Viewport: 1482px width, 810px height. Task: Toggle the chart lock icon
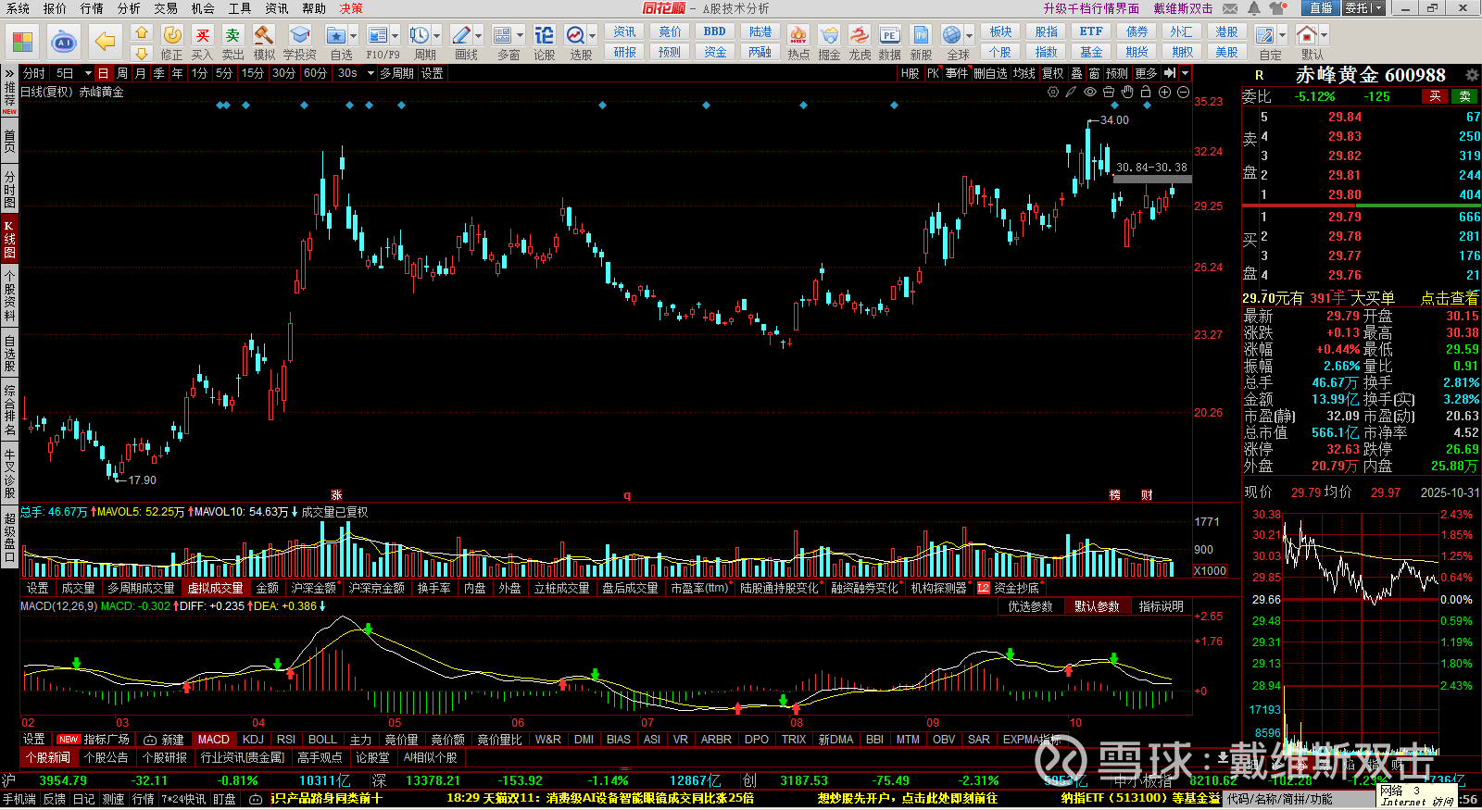click(1146, 92)
